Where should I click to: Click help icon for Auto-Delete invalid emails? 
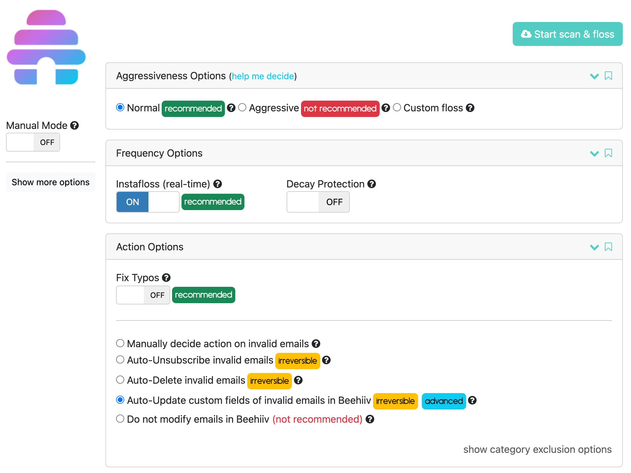pyautogui.click(x=298, y=380)
